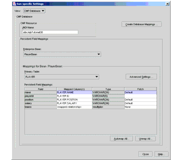Image resolution: width=171 pixels, height=160 pixels.
Task: Click Create Database Mappings button
Action: [x=142, y=24]
